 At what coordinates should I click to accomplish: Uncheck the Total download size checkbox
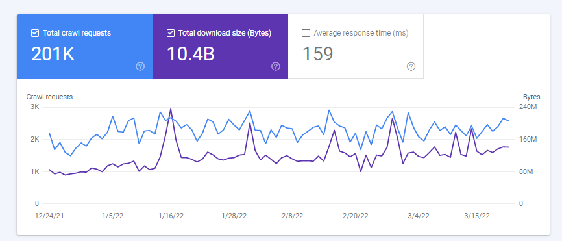(x=171, y=33)
